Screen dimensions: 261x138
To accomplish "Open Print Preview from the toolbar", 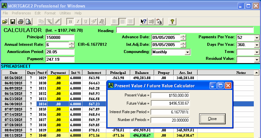I will 28,22.
